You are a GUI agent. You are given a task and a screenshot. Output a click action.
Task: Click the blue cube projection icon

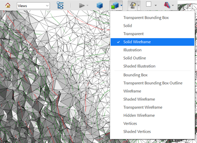(x=100, y=5)
